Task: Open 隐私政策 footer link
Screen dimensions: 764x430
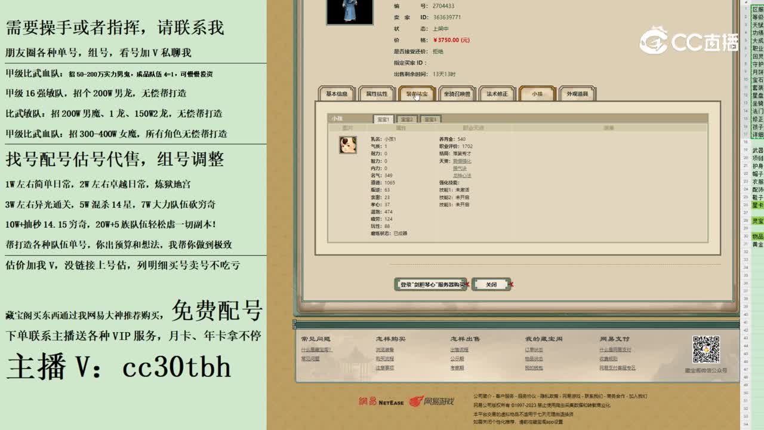Action: click(x=549, y=396)
